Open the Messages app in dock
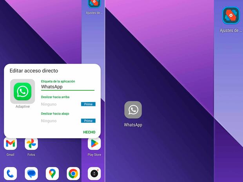This screenshot has height=182, width=243. (31, 173)
